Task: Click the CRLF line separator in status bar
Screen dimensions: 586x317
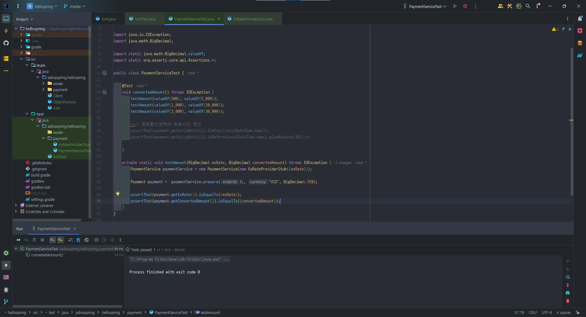Action: click(x=533, y=312)
